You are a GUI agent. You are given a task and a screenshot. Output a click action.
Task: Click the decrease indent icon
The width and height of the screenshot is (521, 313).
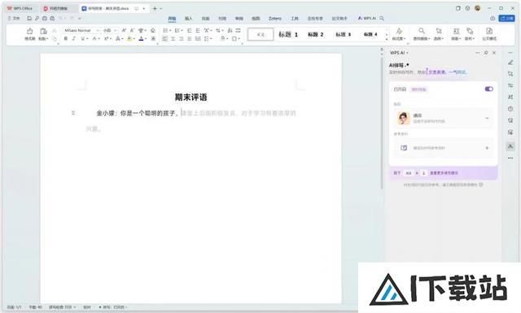(x=190, y=30)
